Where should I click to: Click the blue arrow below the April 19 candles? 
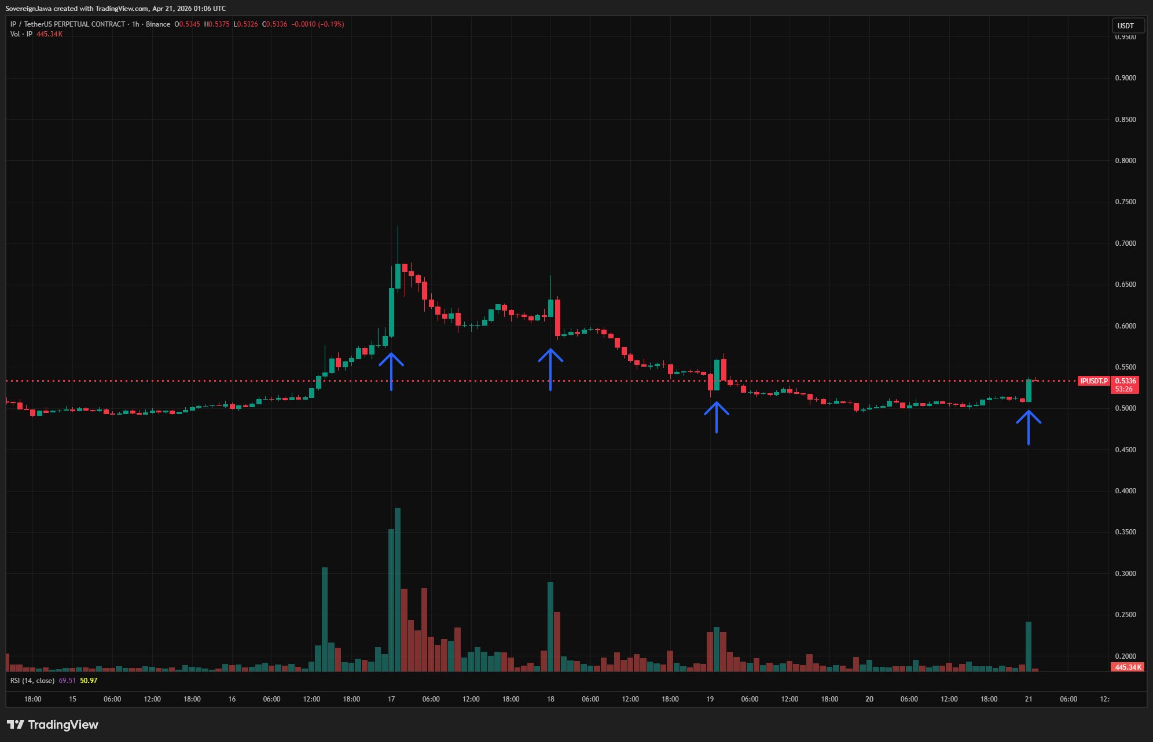(x=717, y=416)
